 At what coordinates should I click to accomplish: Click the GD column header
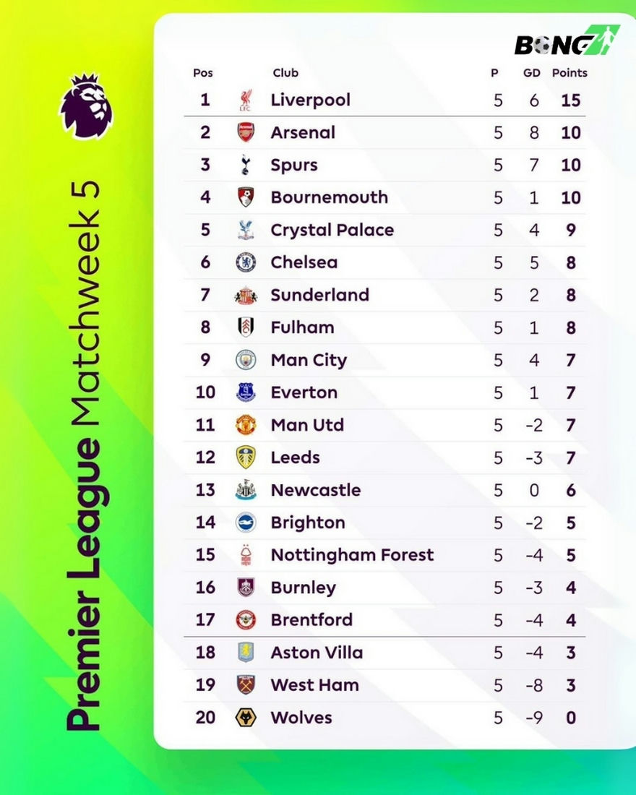533,73
